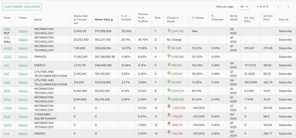296x138 pixels.
Task: Open History link for CORZ row
Action: 23,57
